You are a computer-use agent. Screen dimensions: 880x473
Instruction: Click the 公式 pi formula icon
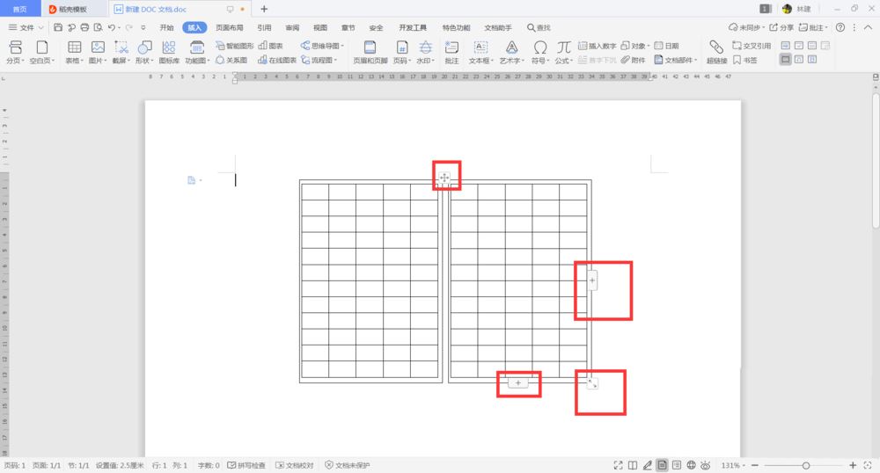(x=564, y=47)
